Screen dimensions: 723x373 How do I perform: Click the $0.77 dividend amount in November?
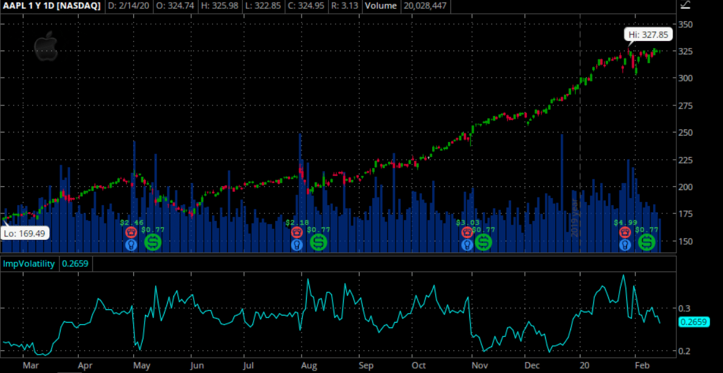click(x=484, y=229)
